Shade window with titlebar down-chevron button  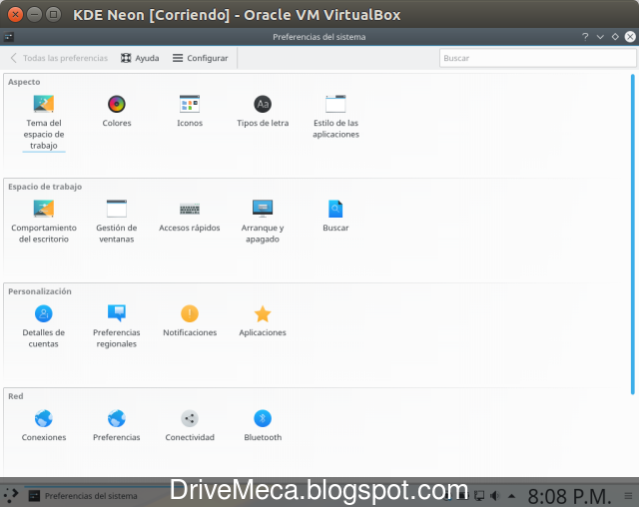tap(600, 37)
